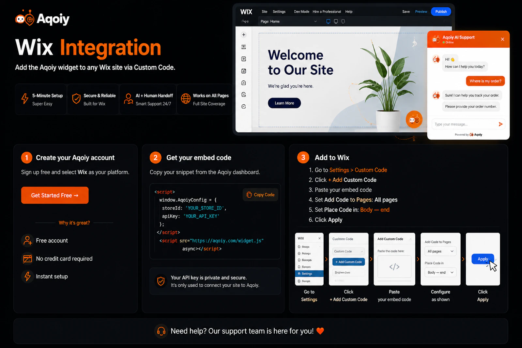Viewport: 522px width, 348px height.
Task: Click Hire a Professional menu item
Action: point(327,12)
